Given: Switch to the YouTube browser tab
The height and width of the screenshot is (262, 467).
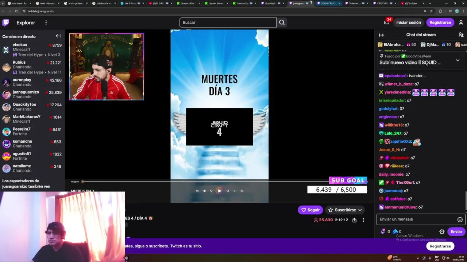Looking at the screenshot, I should pyautogui.click(x=412, y=3).
